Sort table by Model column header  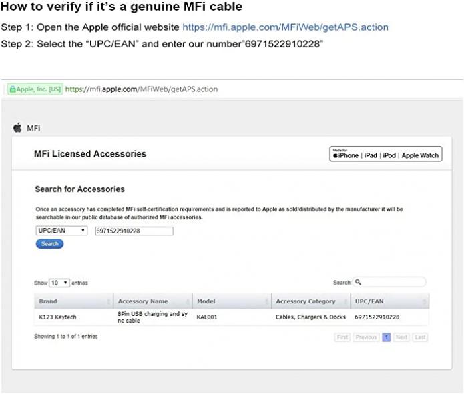(232, 301)
